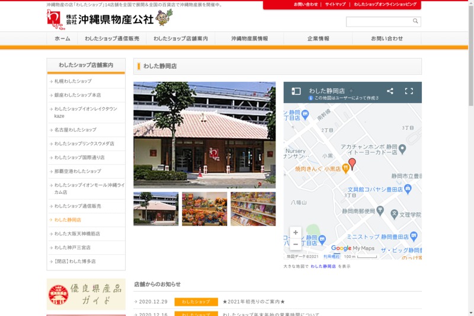Select the bookshelf thumbnail image
The height and width of the screenshot is (316, 474).
tap(253, 209)
